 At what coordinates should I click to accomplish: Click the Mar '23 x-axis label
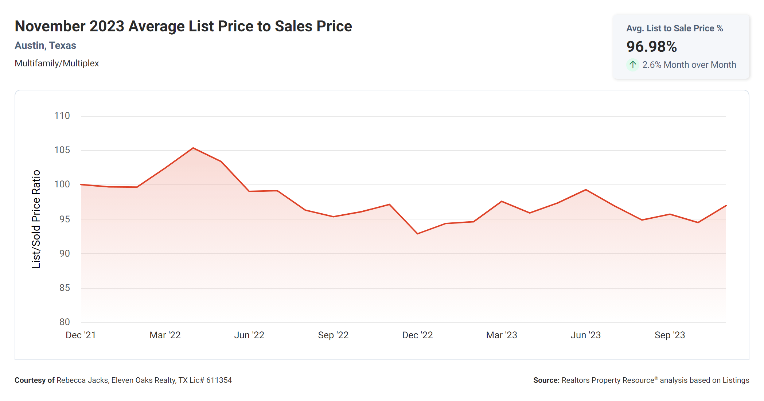point(502,335)
